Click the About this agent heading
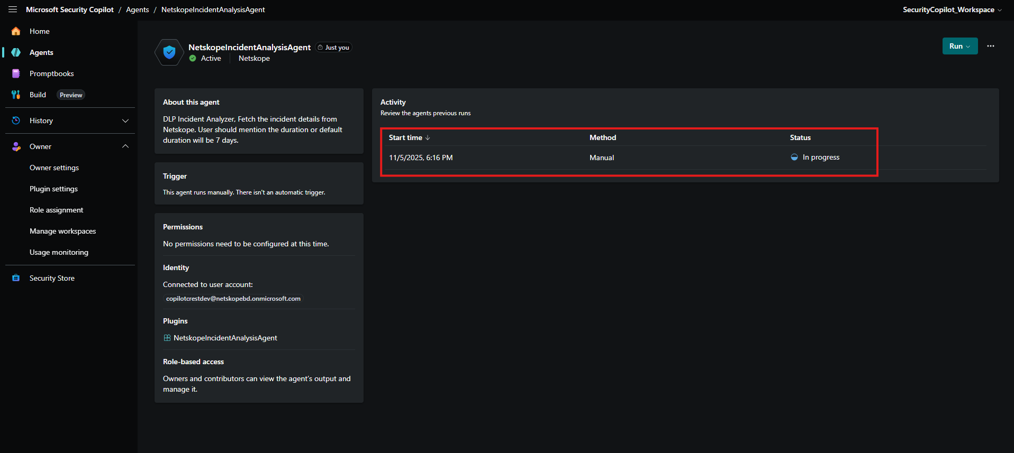The image size is (1014, 453). coord(191,102)
